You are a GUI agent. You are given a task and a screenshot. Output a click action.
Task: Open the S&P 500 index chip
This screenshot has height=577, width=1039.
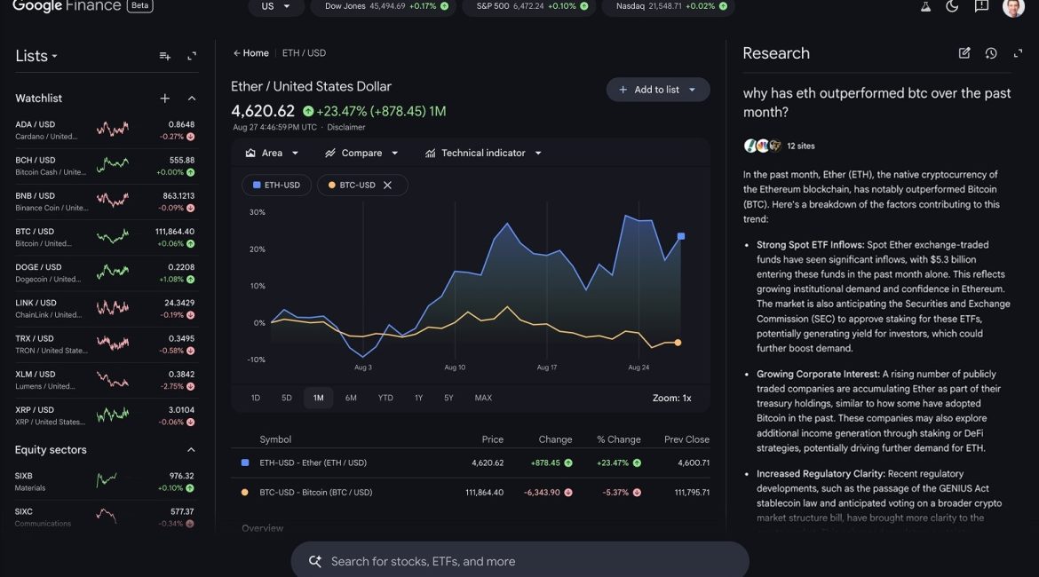pyautogui.click(x=528, y=6)
